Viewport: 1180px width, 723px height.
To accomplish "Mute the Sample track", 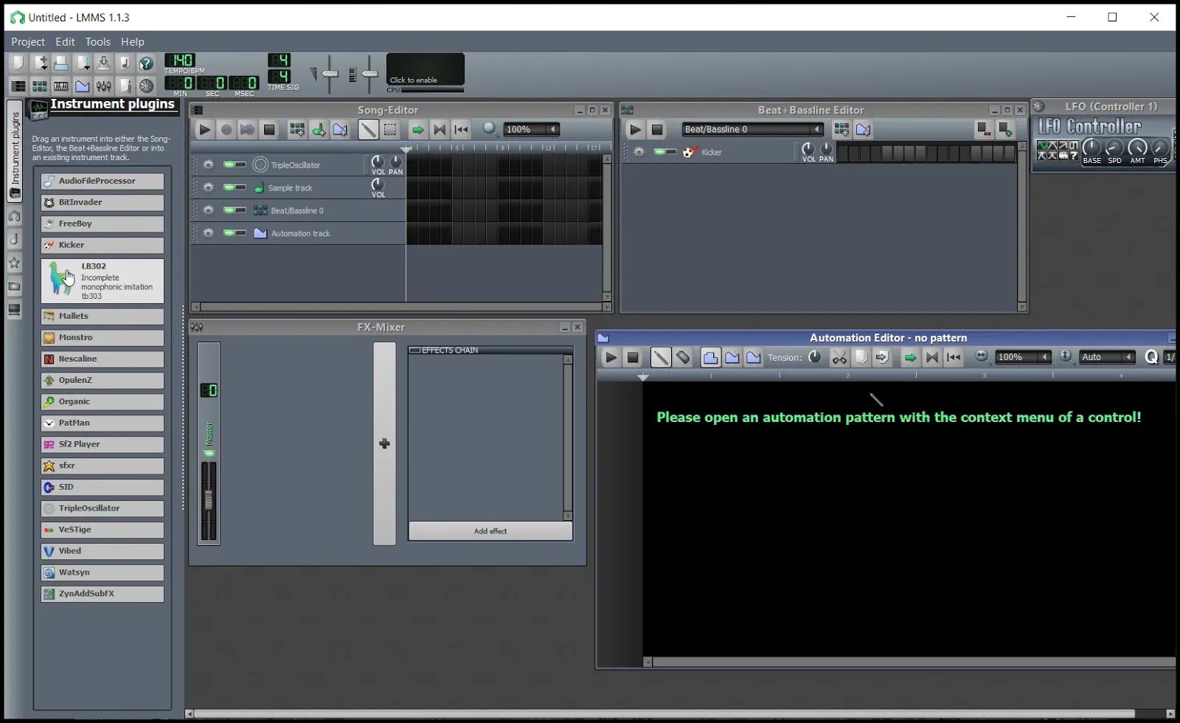I will 229,187.
